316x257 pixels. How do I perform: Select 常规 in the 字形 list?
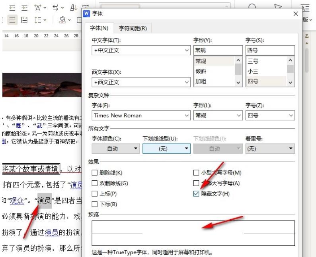[214, 61]
